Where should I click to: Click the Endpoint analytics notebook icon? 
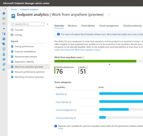(x=13, y=16)
